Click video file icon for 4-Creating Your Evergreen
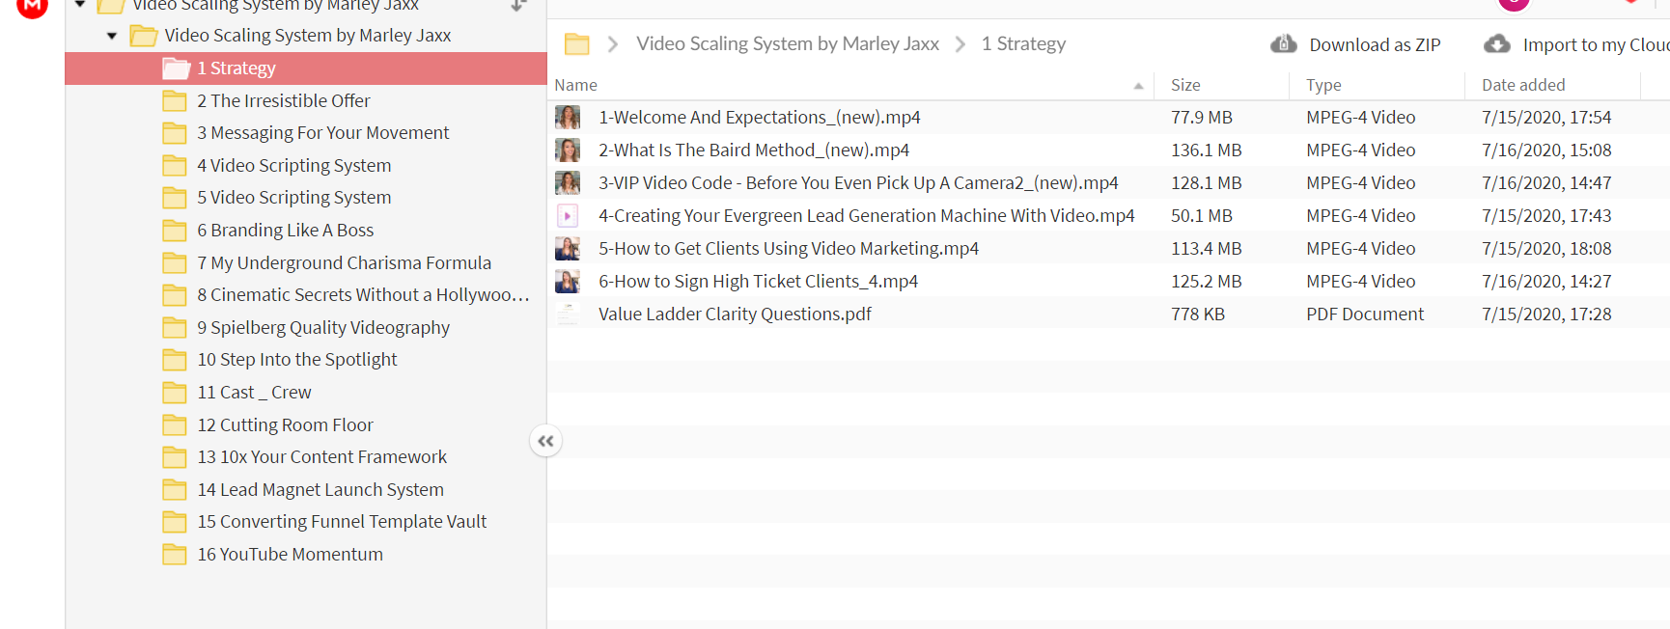The image size is (1670, 629). 568,216
